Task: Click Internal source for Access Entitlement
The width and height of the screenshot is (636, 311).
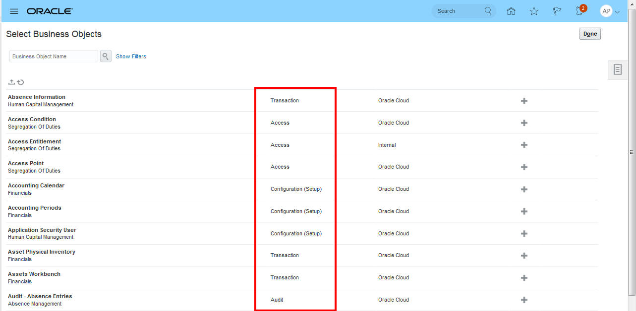Action: (387, 145)
